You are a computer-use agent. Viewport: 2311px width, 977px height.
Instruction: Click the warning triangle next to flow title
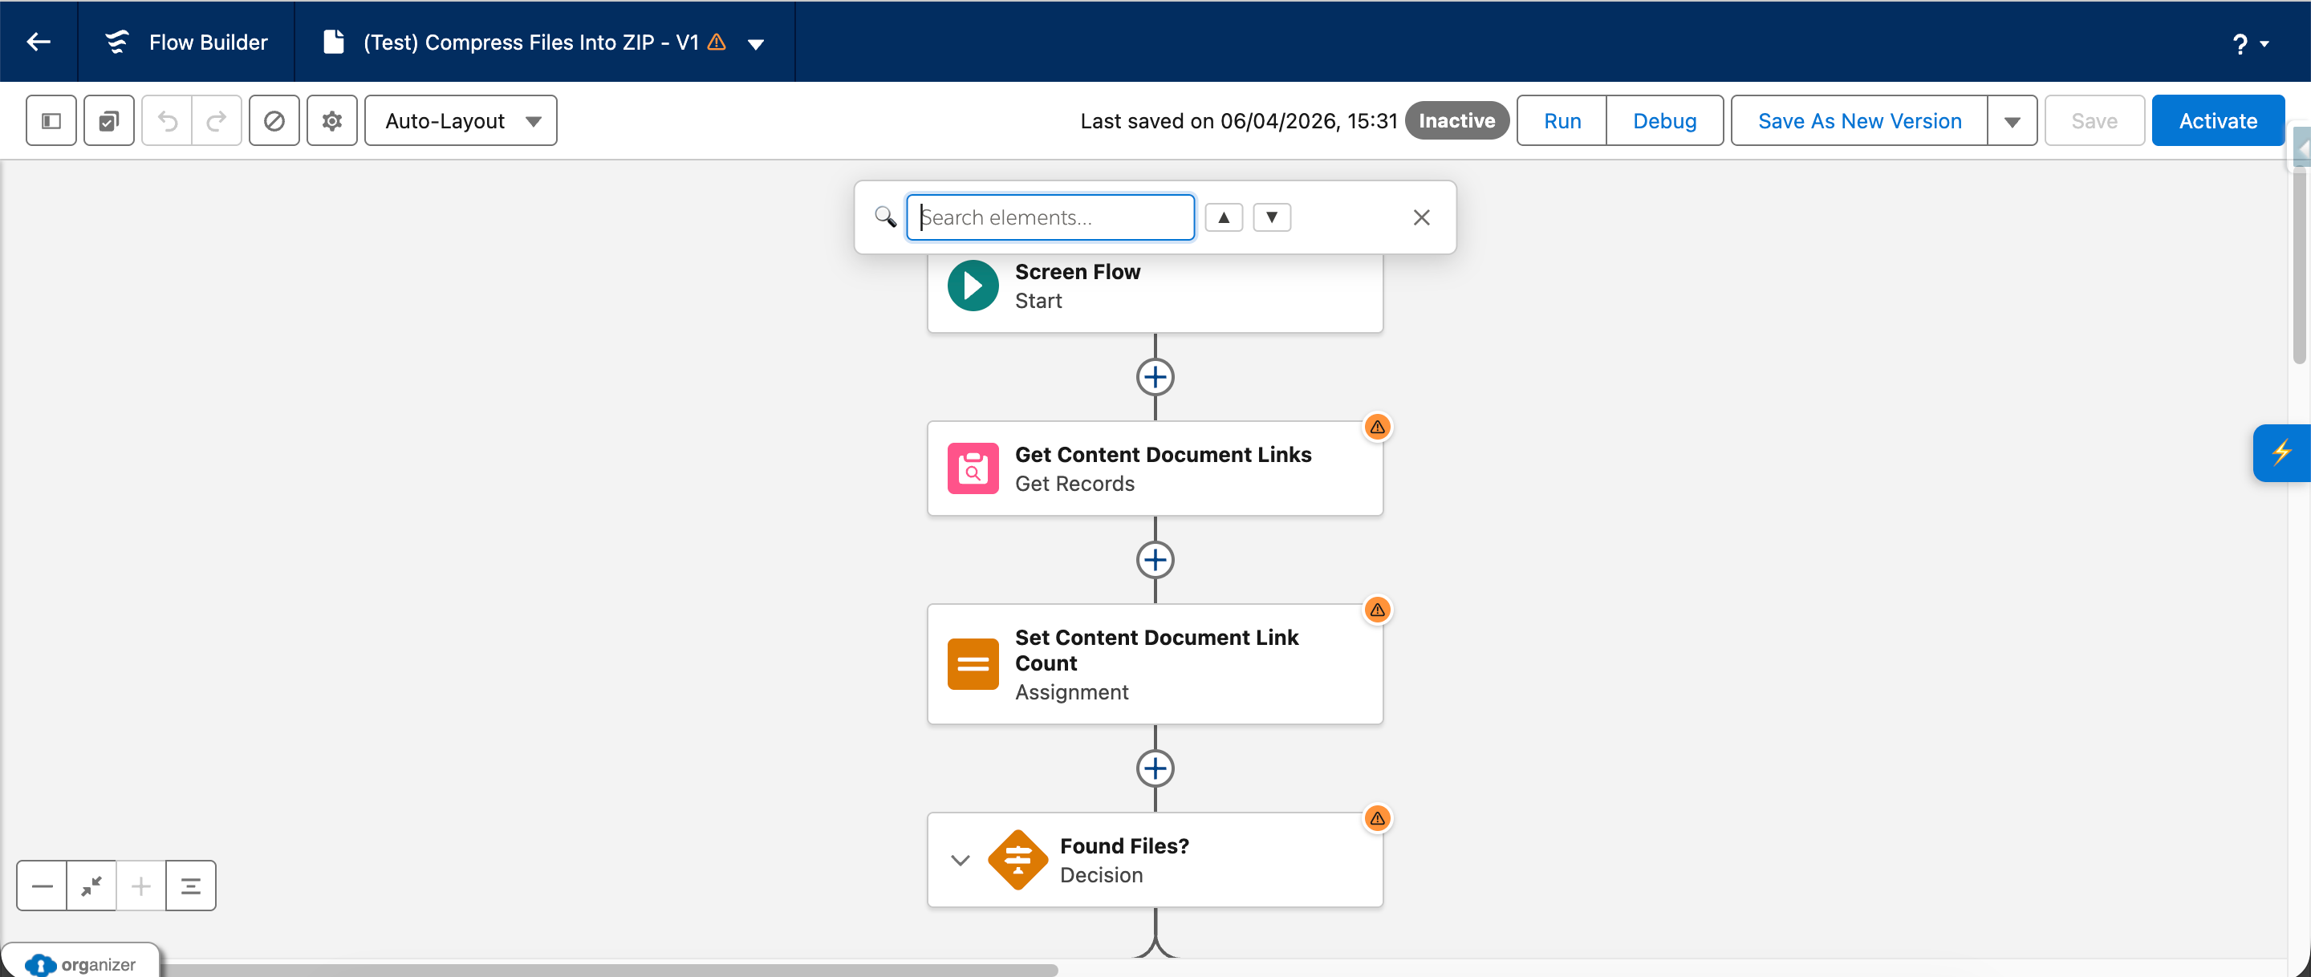click(715, 41)
